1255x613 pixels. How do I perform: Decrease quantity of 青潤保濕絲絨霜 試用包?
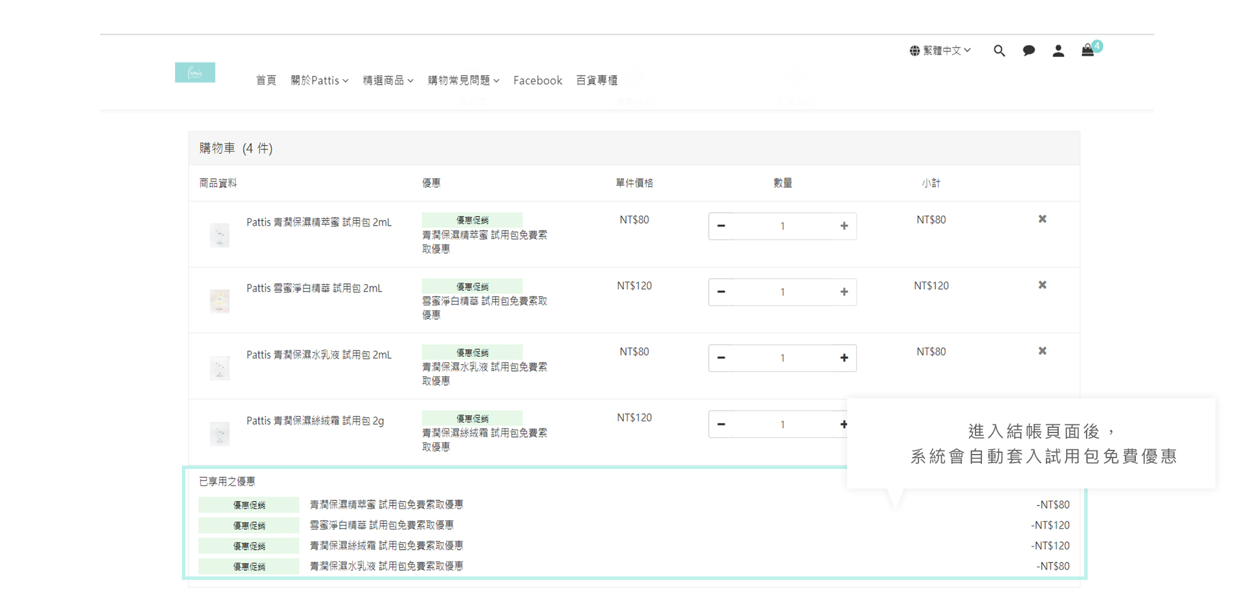(721, 424)
